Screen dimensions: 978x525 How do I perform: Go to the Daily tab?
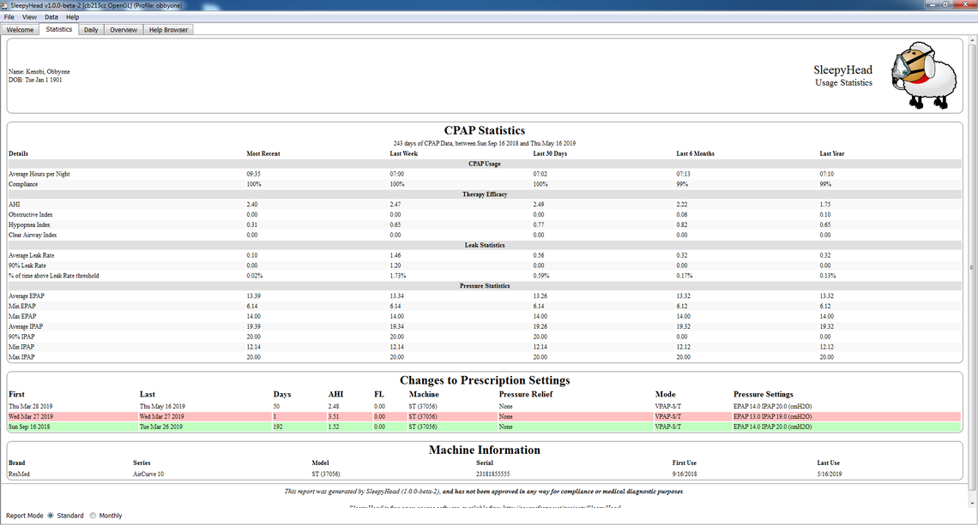(x=91, y=30)
